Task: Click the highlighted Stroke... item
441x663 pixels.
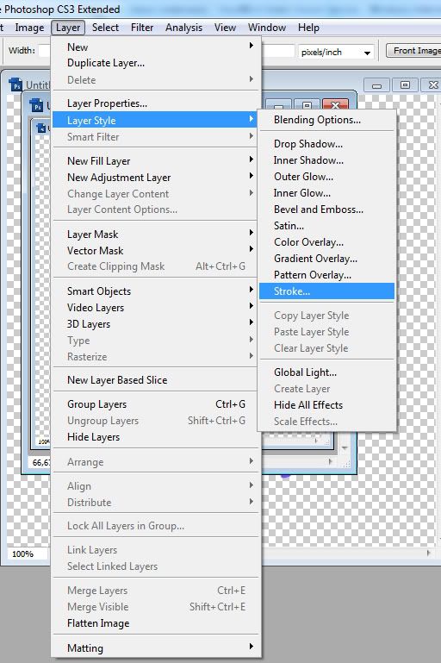Action: (x=326, y=291)
